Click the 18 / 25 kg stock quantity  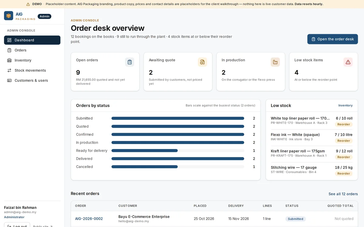point(344,167)
